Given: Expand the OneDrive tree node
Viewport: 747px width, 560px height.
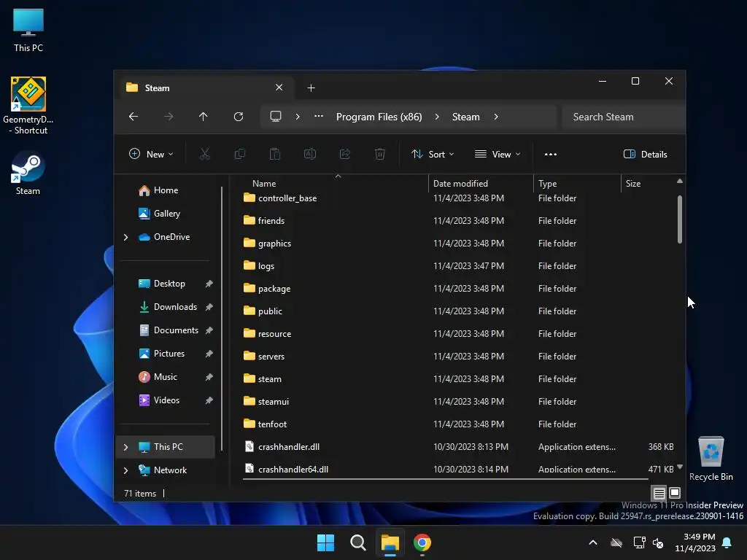Looking at the screenshot, I should pos(125,237).
